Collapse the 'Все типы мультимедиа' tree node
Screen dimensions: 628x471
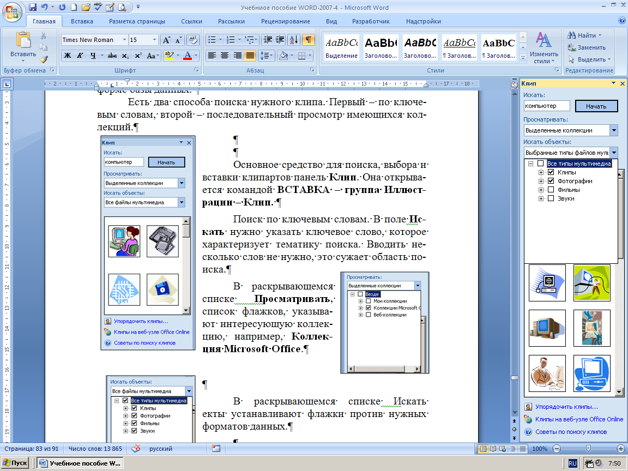click(x=530, y=164)
